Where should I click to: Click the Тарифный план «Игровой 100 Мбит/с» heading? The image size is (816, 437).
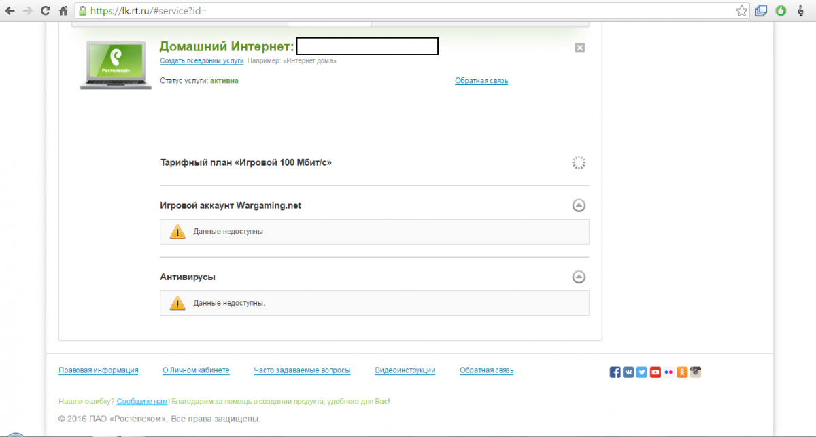tap(246, 163)
